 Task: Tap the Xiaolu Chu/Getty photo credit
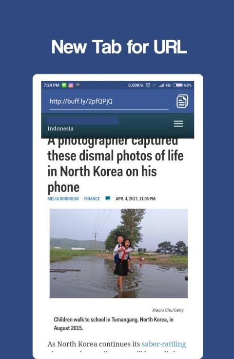pos(168,310)
